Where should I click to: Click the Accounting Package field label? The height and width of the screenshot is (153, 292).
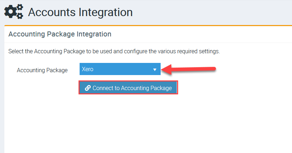42,70
